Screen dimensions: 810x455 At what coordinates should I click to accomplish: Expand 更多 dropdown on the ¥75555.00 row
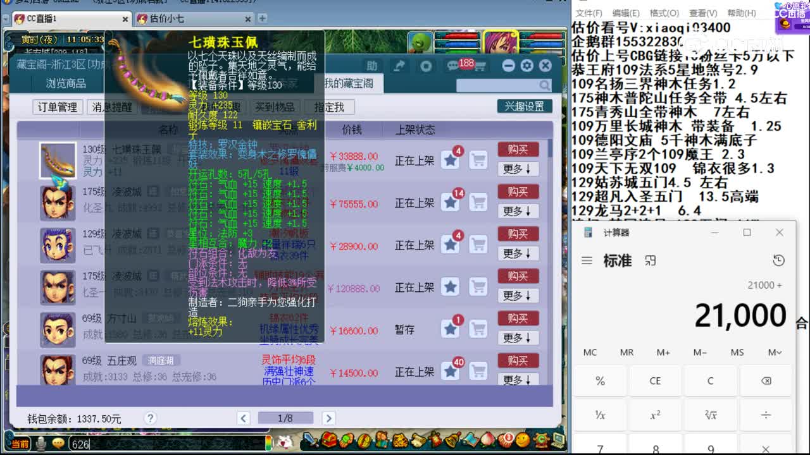click(x=518, y=211)
